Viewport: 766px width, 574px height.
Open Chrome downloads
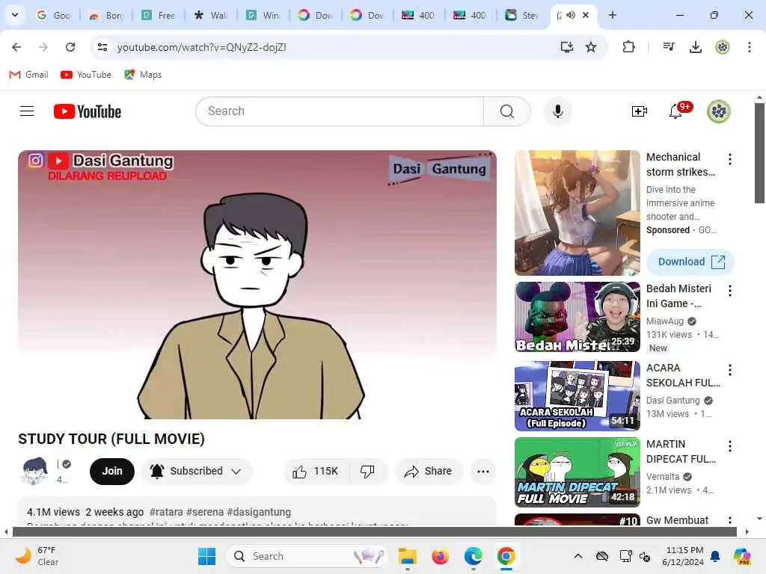695,47
